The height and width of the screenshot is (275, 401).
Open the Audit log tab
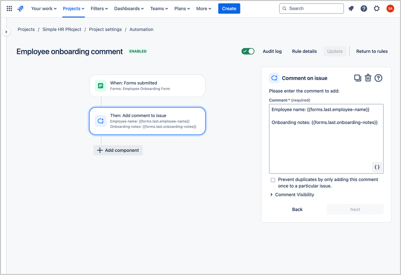point(272,51)
